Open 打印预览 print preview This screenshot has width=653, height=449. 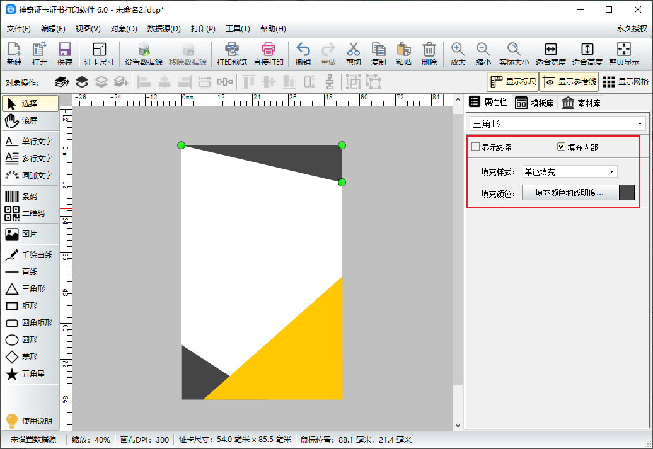click(231, 54)
